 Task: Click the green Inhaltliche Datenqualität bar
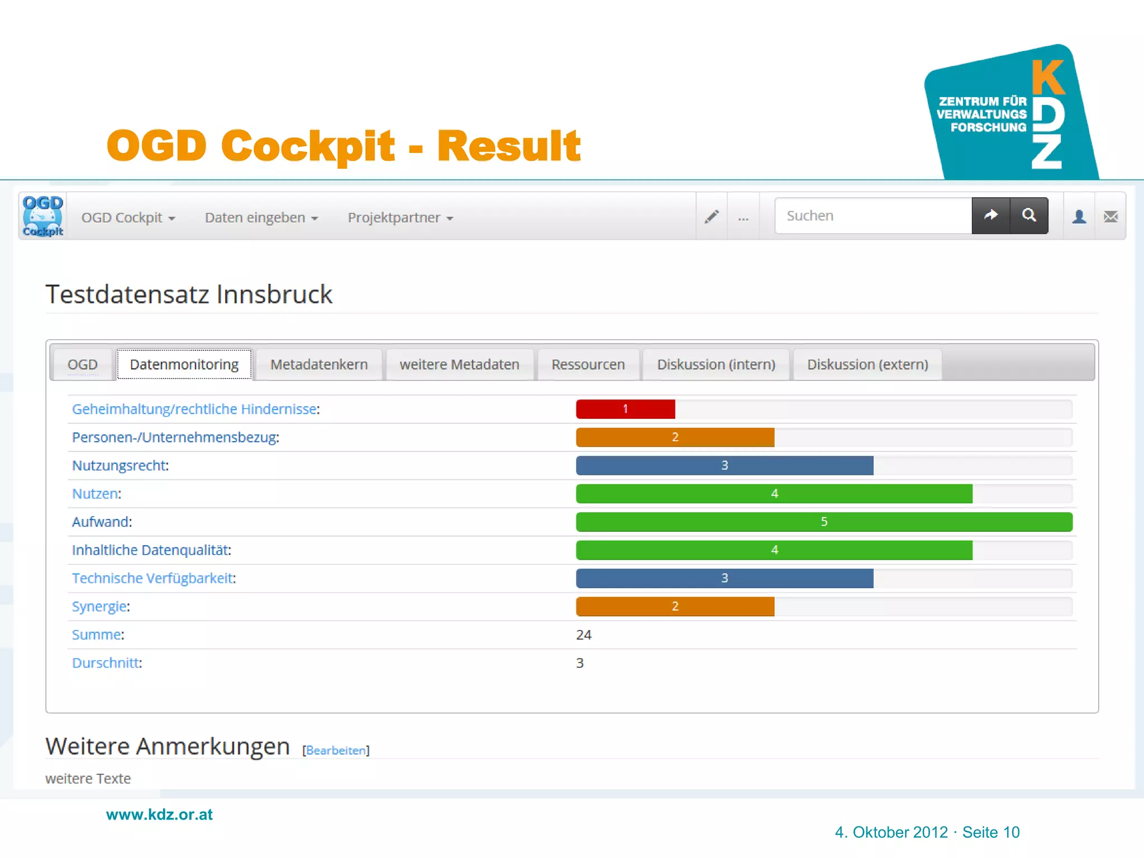[x=774, y=550]
